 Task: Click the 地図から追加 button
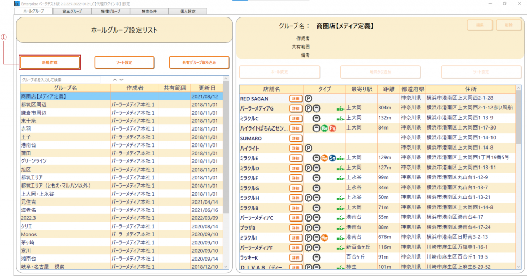pos(380,72)
